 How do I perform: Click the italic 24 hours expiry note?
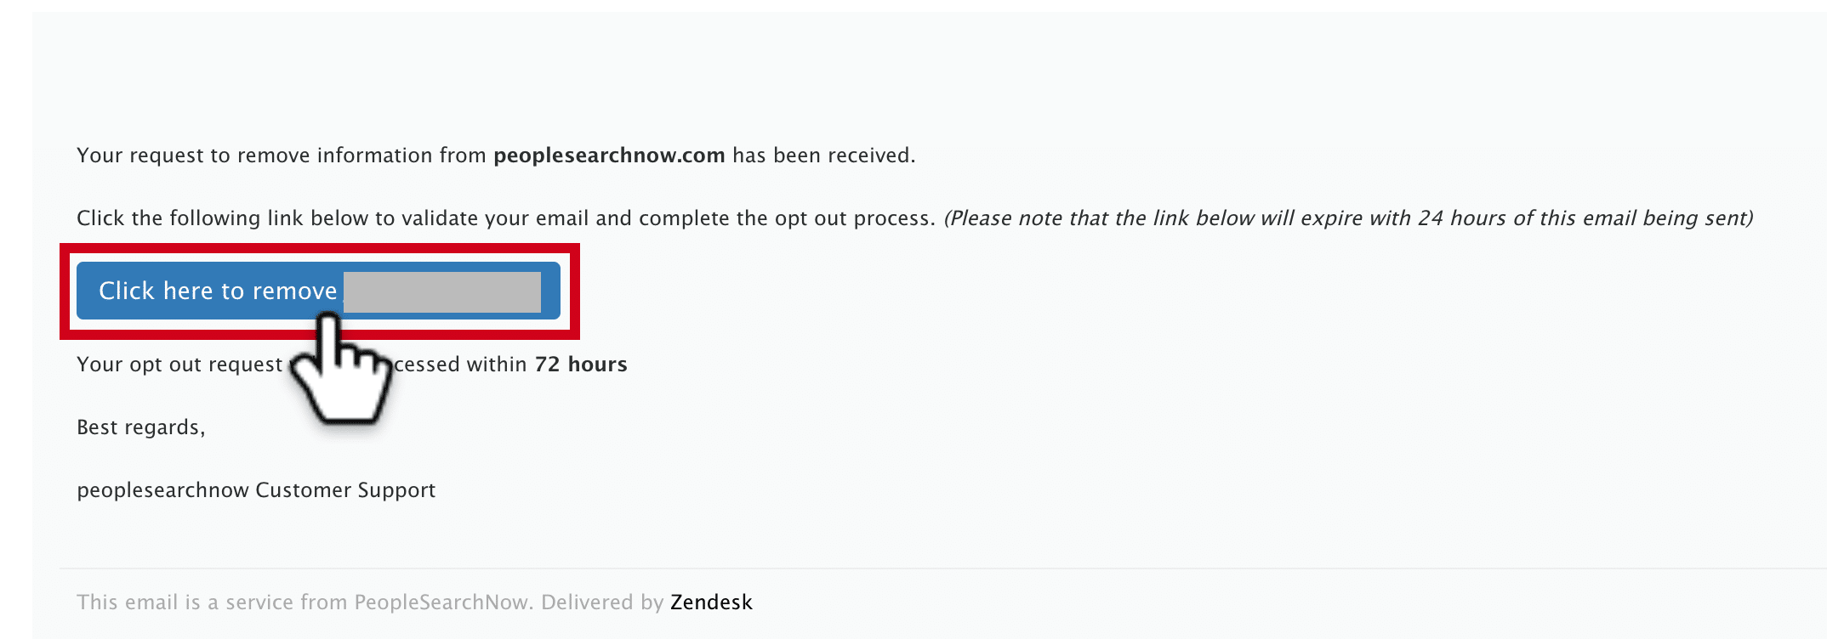point(1348,218)
